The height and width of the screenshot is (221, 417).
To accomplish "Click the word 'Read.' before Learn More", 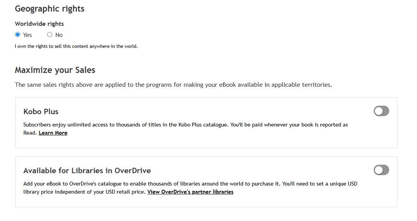I will tap(30, 133).
